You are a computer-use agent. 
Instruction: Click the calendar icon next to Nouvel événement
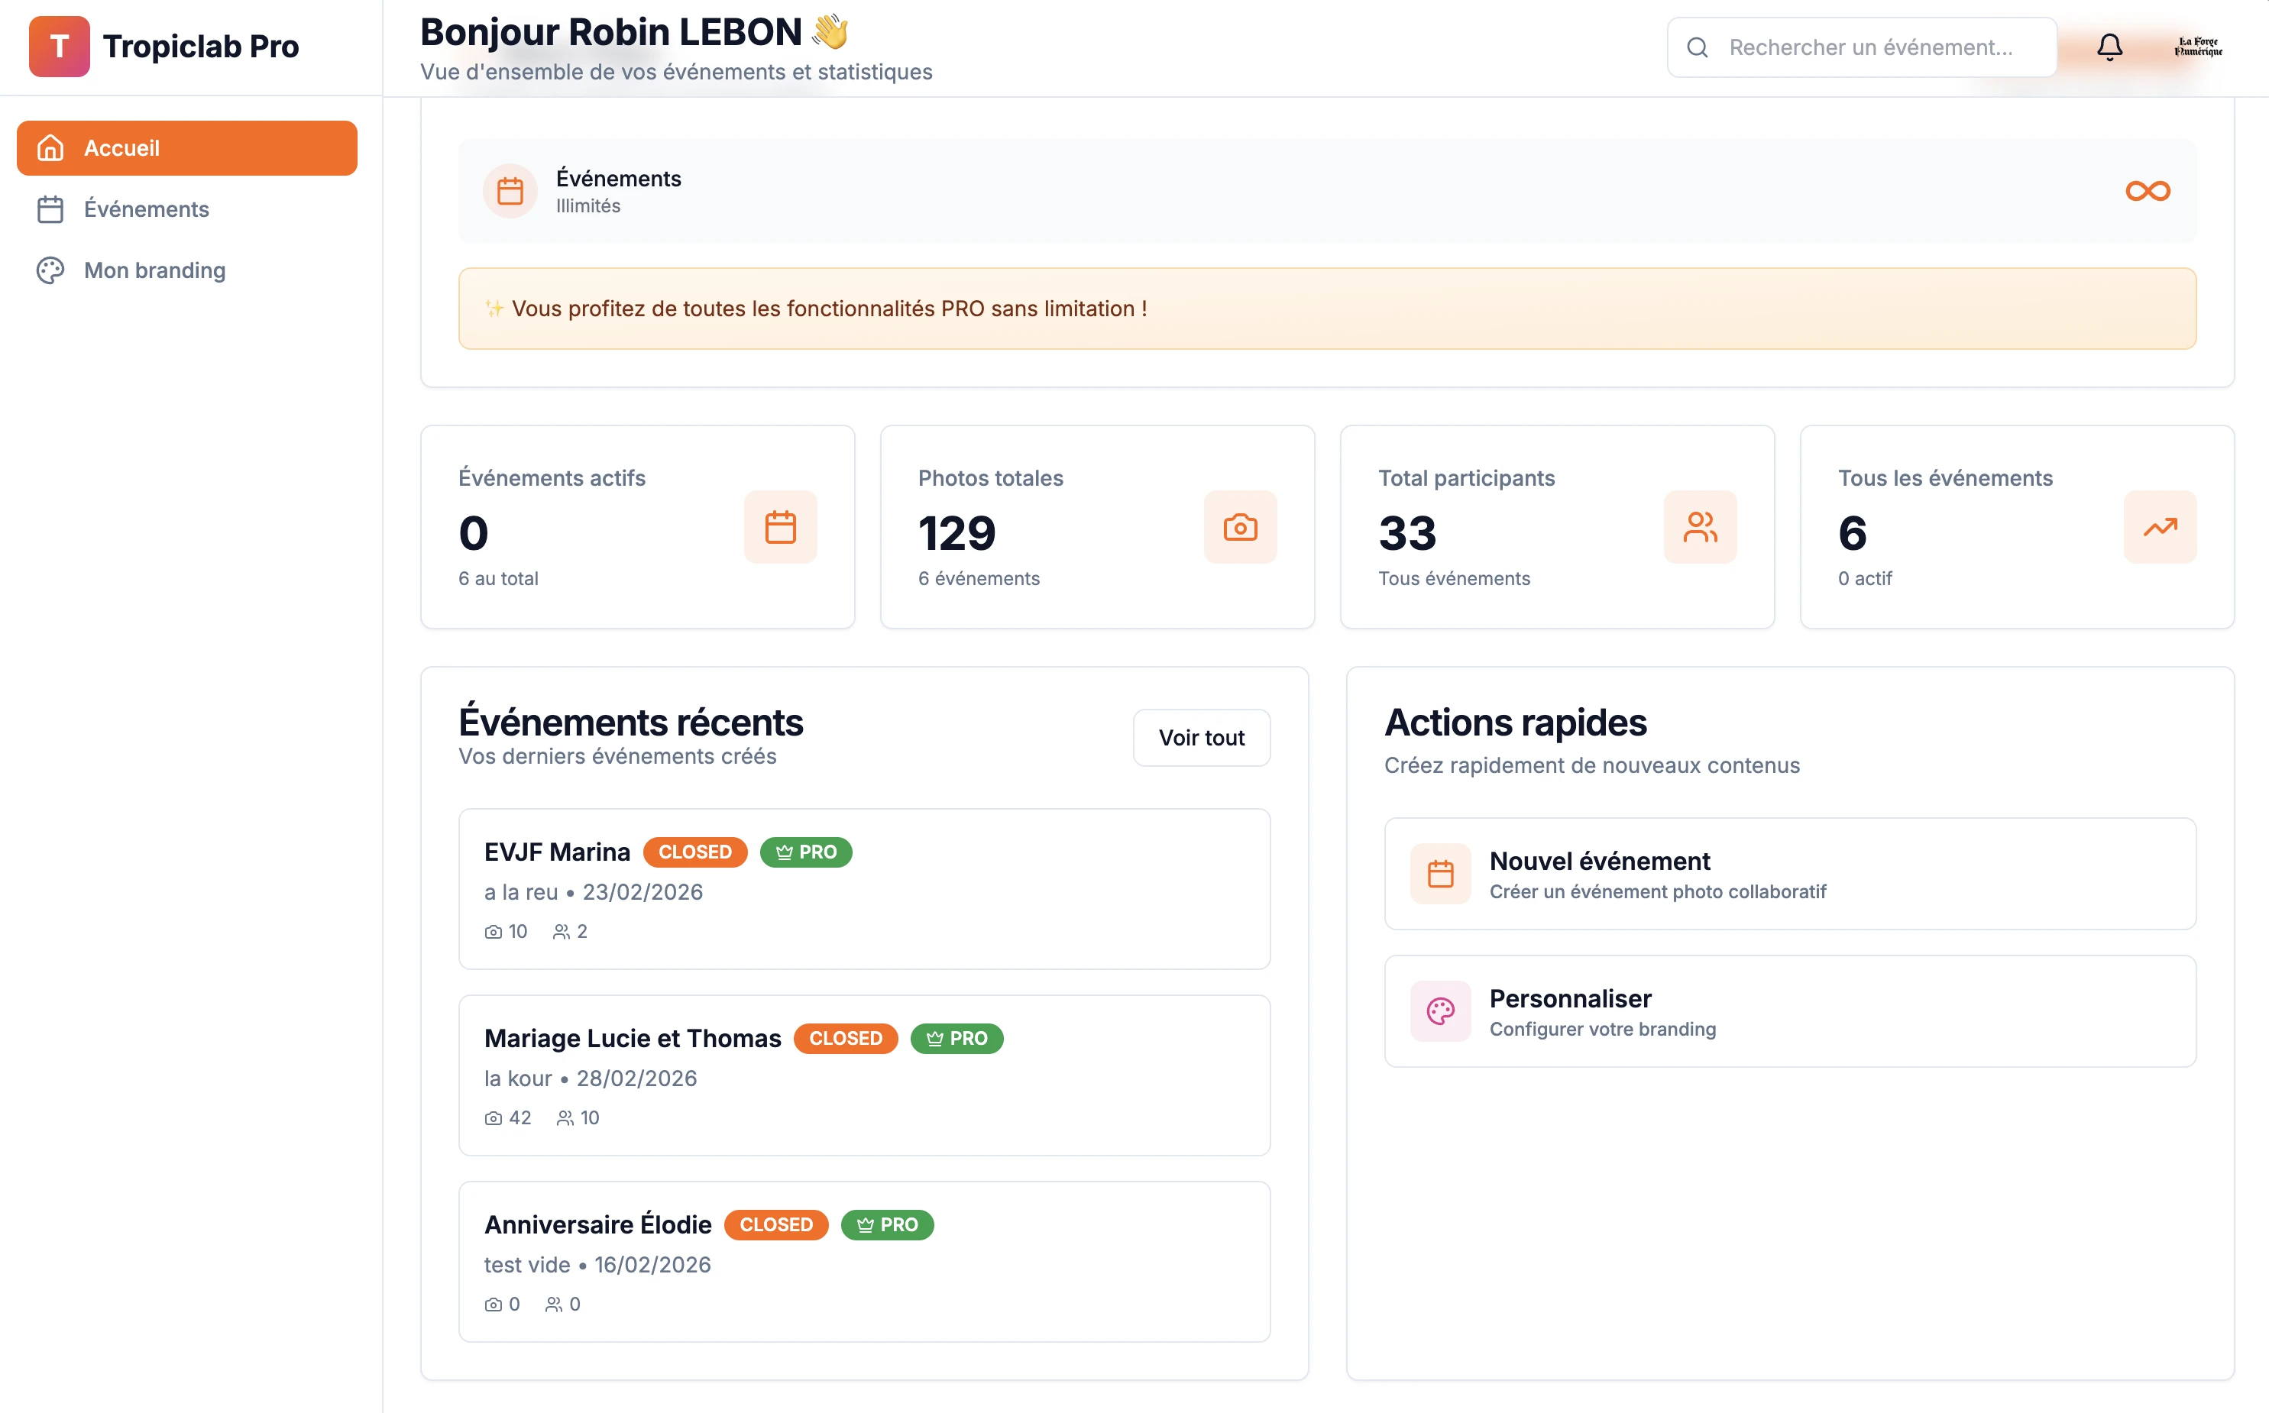click(1439, 874)
